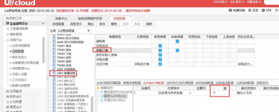Expand the 工程基础数据 tree node
The width and height of the screenshot is (279, 112).
8,28
